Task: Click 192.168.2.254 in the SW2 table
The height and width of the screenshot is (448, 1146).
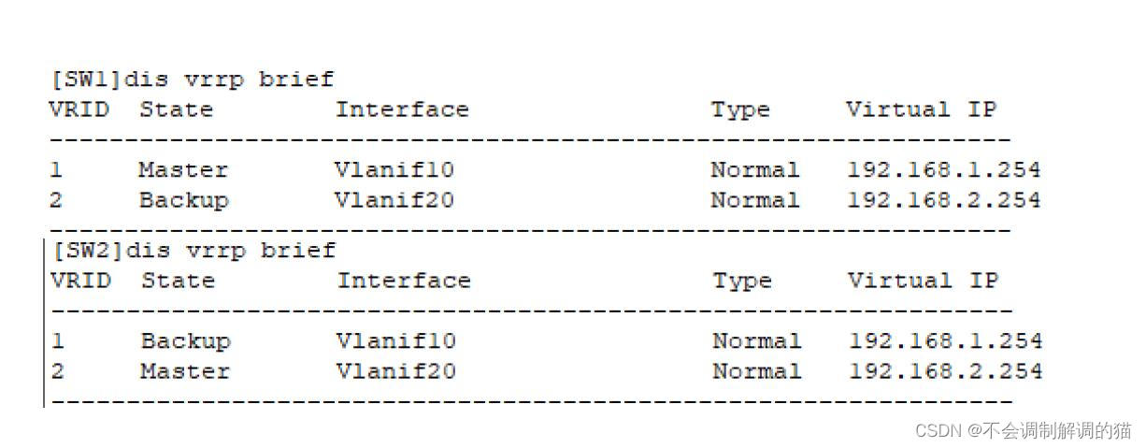Action: 945,371
